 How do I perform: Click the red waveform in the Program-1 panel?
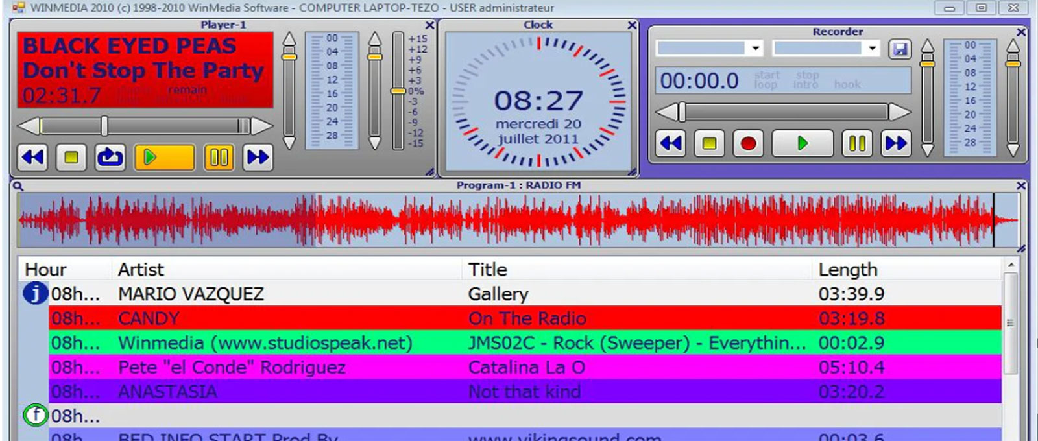[518, 220]
